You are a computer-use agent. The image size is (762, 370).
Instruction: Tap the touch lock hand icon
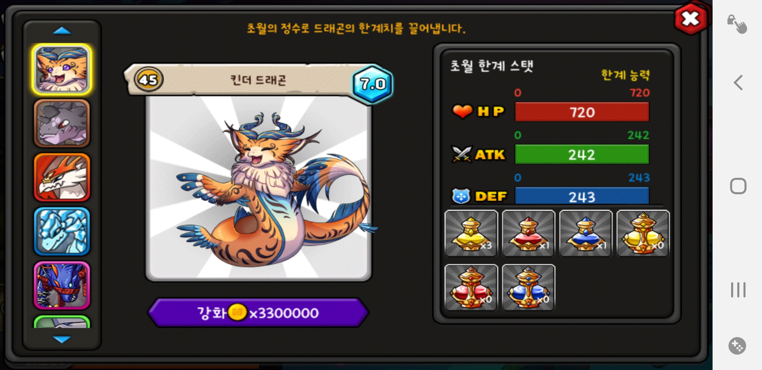point(737,24)
